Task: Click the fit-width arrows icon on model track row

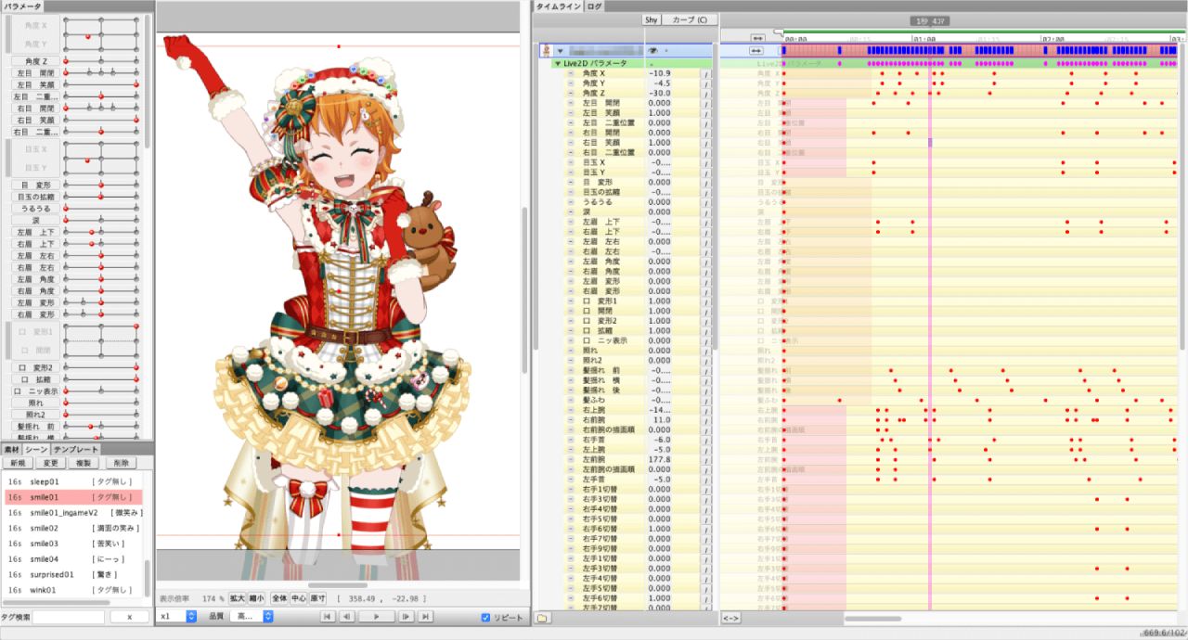Action: pos(757,50)
